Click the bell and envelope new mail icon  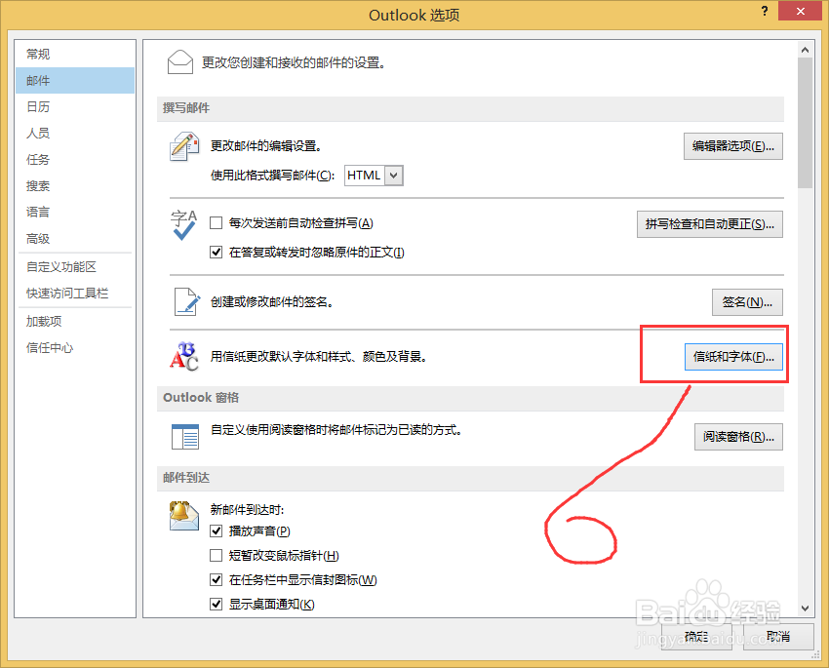[x=183, y=515]
